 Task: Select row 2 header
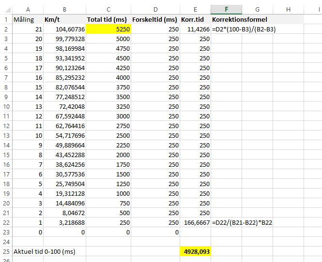click(6, 29)
